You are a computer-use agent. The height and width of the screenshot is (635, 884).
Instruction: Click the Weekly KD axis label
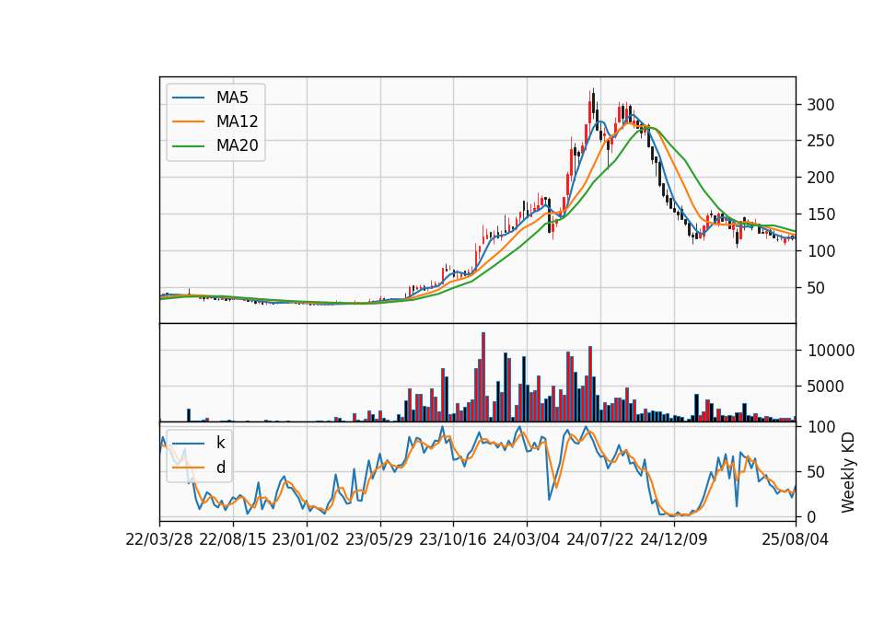click(847, 472)
